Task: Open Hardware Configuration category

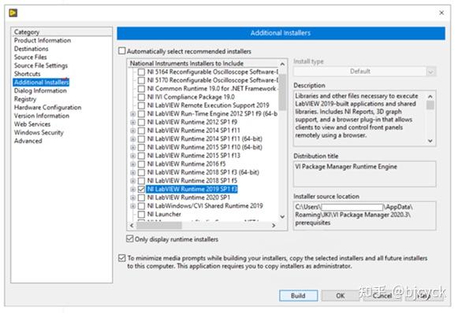Action: coord(47,107)
